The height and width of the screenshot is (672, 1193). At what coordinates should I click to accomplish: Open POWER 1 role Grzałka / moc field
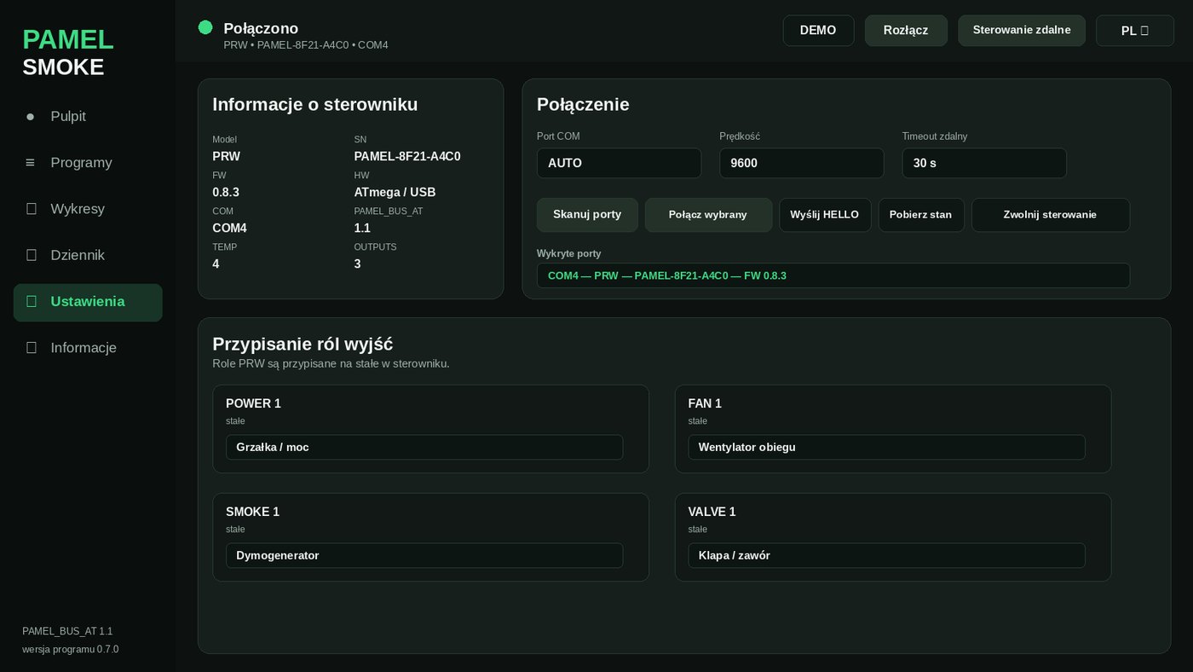(x=424, y=447)
